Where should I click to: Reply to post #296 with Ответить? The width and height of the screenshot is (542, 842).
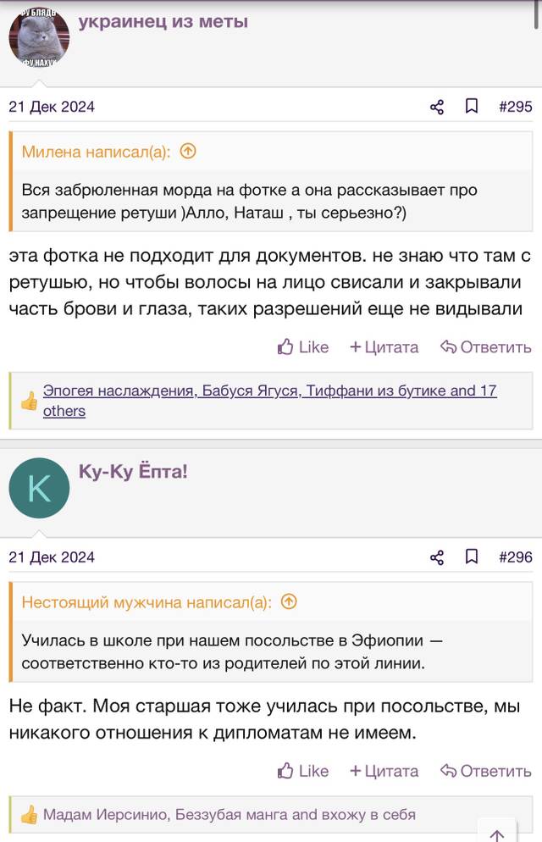point(485,771)
